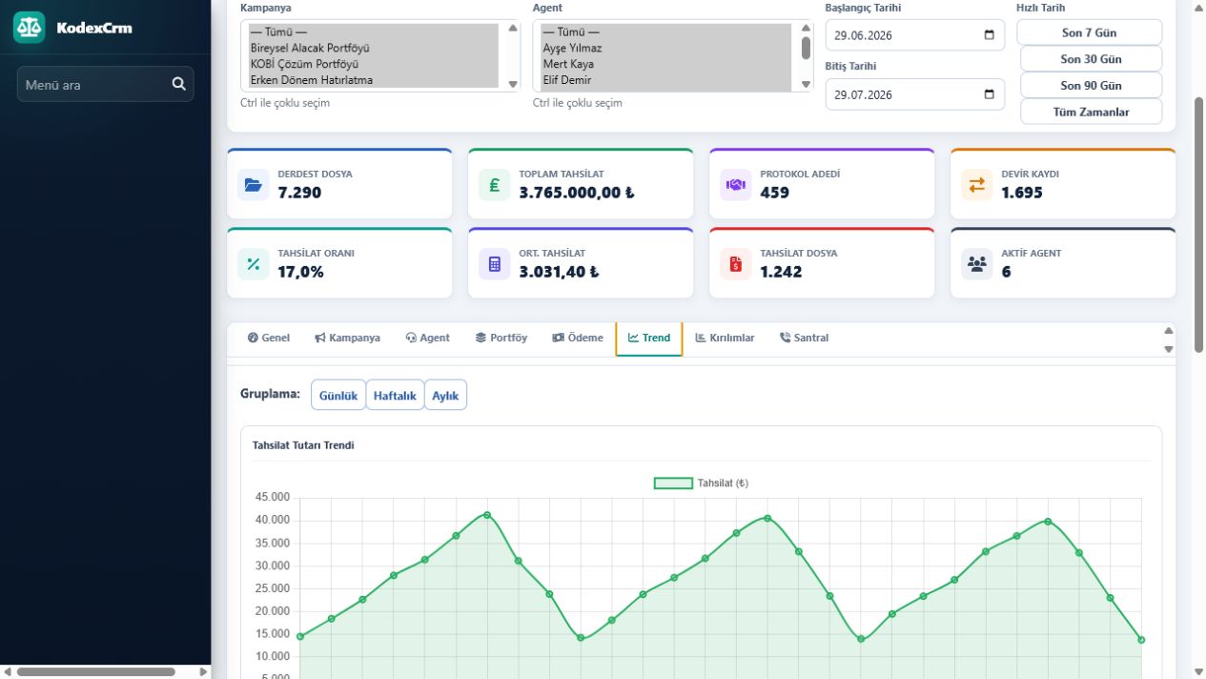The image size is (1206, 679).
Task: Open the Başlangıç Tarihi calendar picker
Action: [989, 35]
